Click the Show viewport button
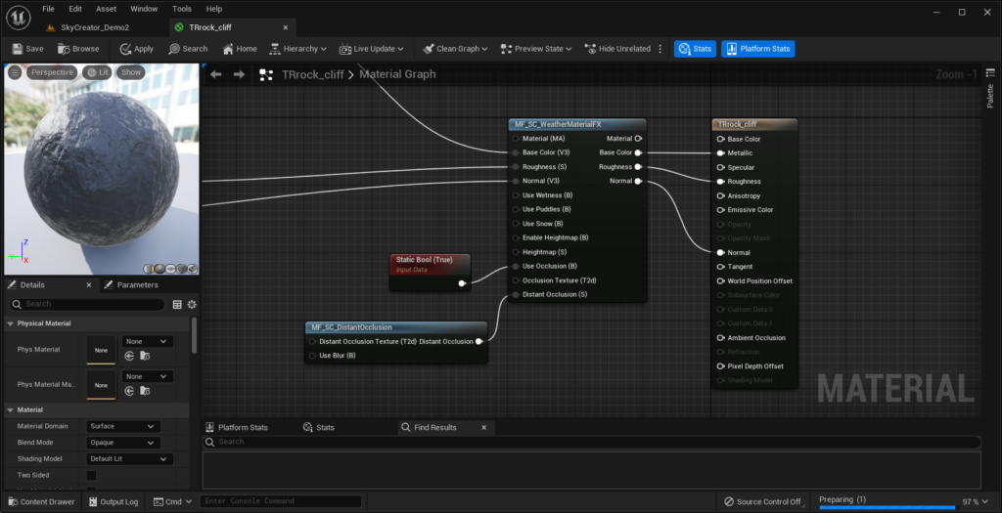 (x=131, y=72)
